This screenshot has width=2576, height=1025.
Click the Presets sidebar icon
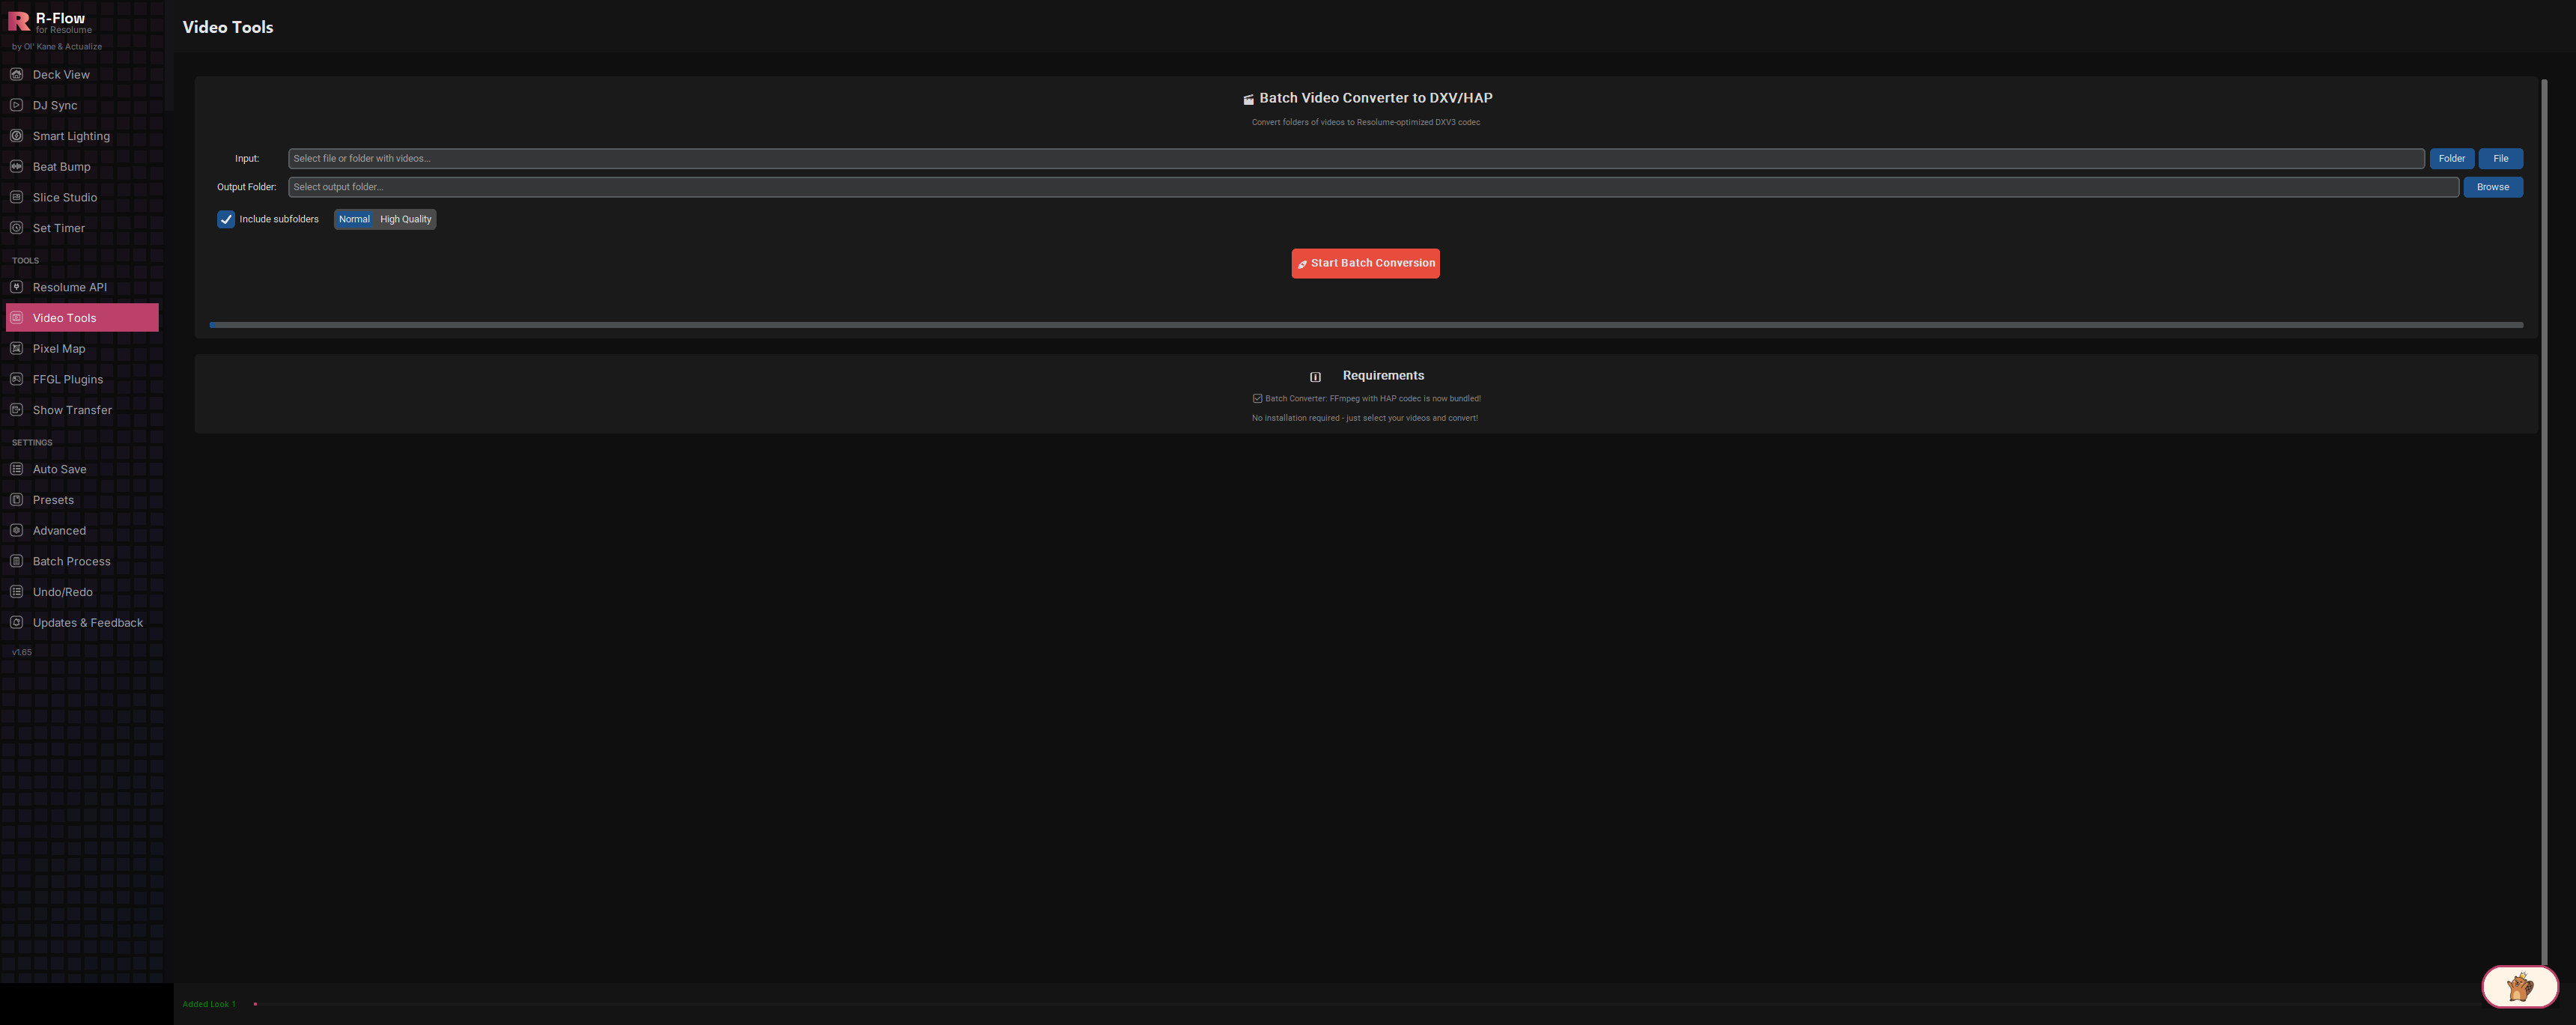(16, 500)
